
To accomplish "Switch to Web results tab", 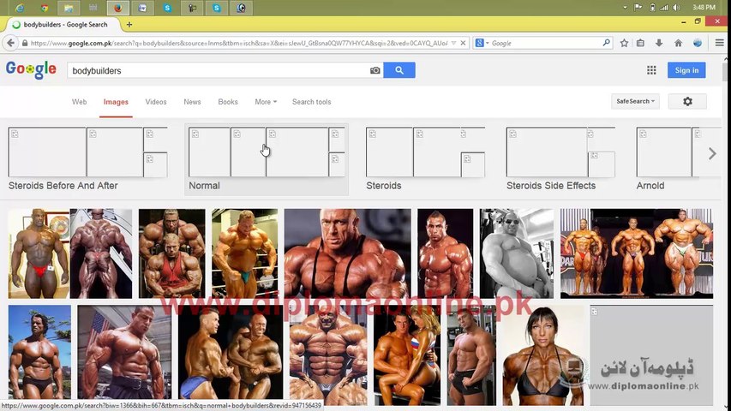I will pyautogui.click(x=79, y=102).
